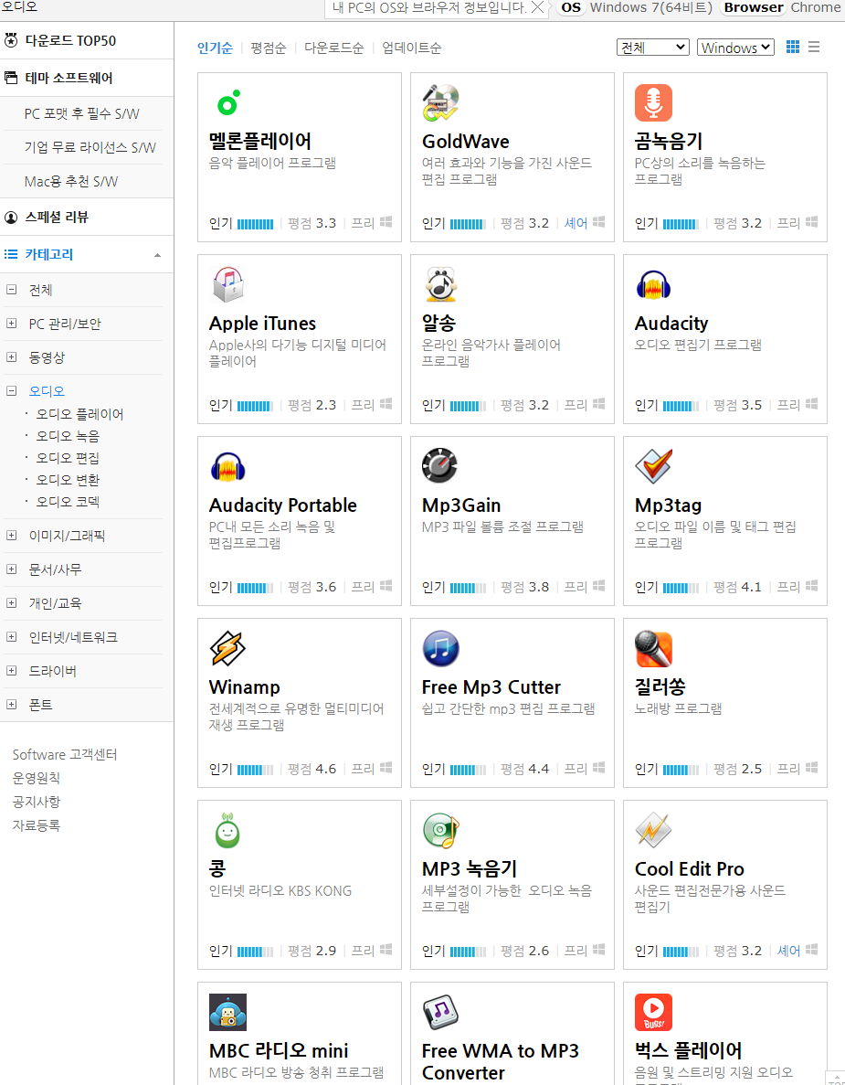This screenshot has height=1085, width=845.
Task: Open Mac용 추천 S/W link
Action: click(x=71, y=181)
